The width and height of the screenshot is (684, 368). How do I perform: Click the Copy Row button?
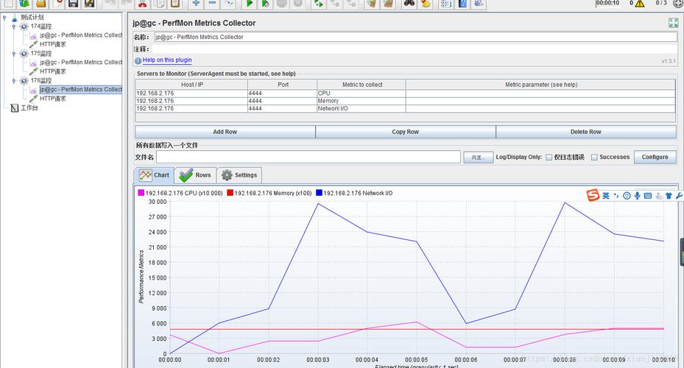[x=405, y=132]
